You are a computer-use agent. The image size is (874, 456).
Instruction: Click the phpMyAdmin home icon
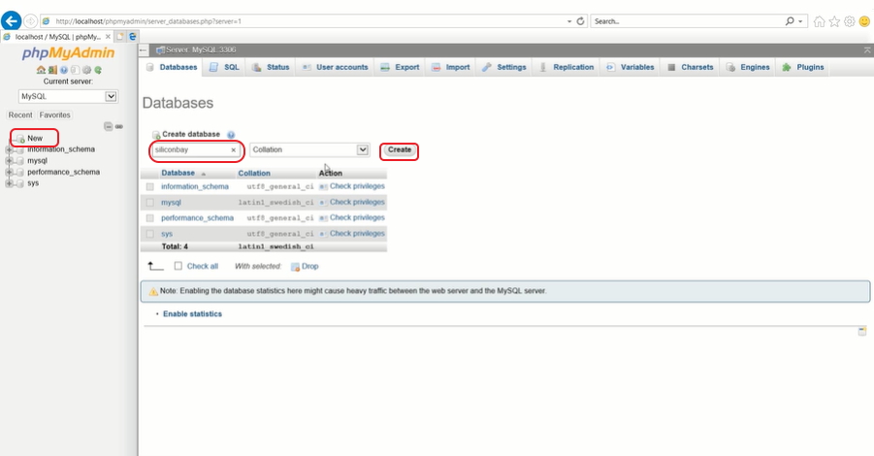tap(40, 70)
